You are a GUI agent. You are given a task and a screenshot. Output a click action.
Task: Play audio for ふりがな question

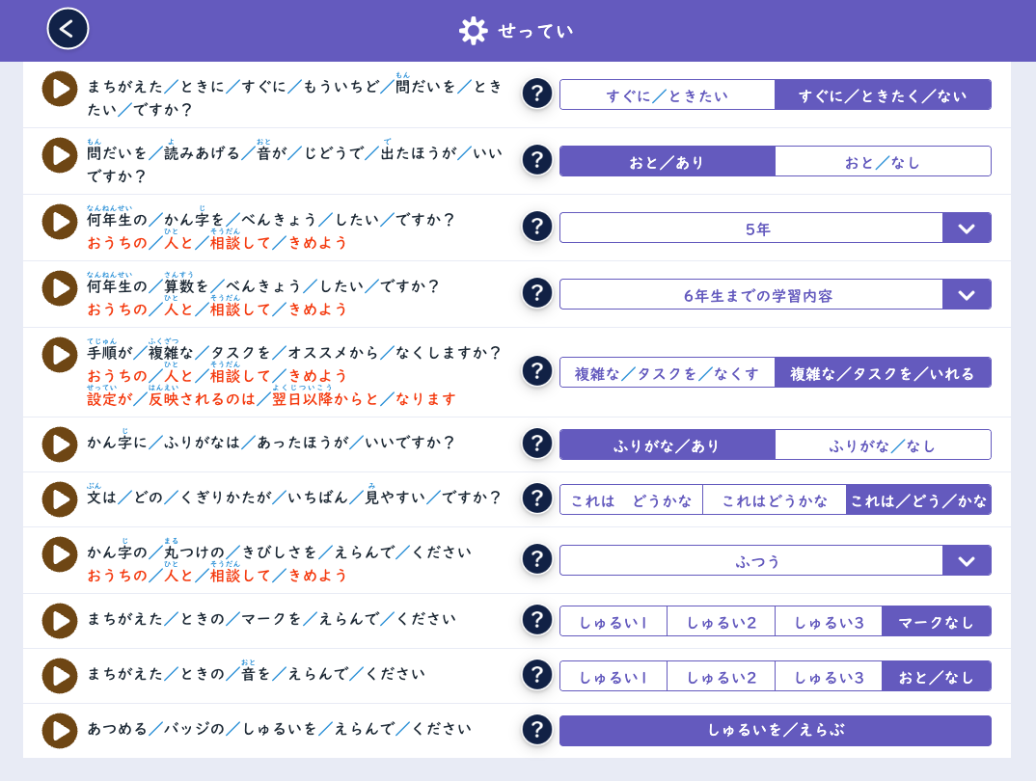click(60, 444)
